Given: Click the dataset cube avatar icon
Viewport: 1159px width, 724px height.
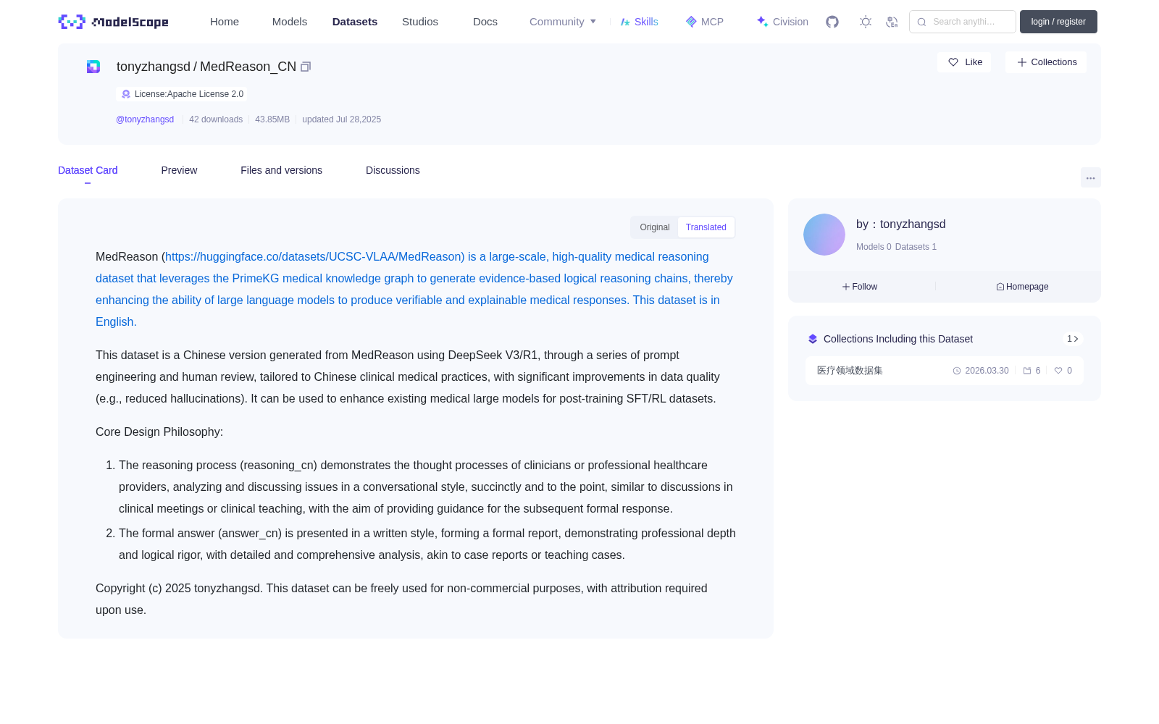Looking at the screenshot, I should pos(93,67).
